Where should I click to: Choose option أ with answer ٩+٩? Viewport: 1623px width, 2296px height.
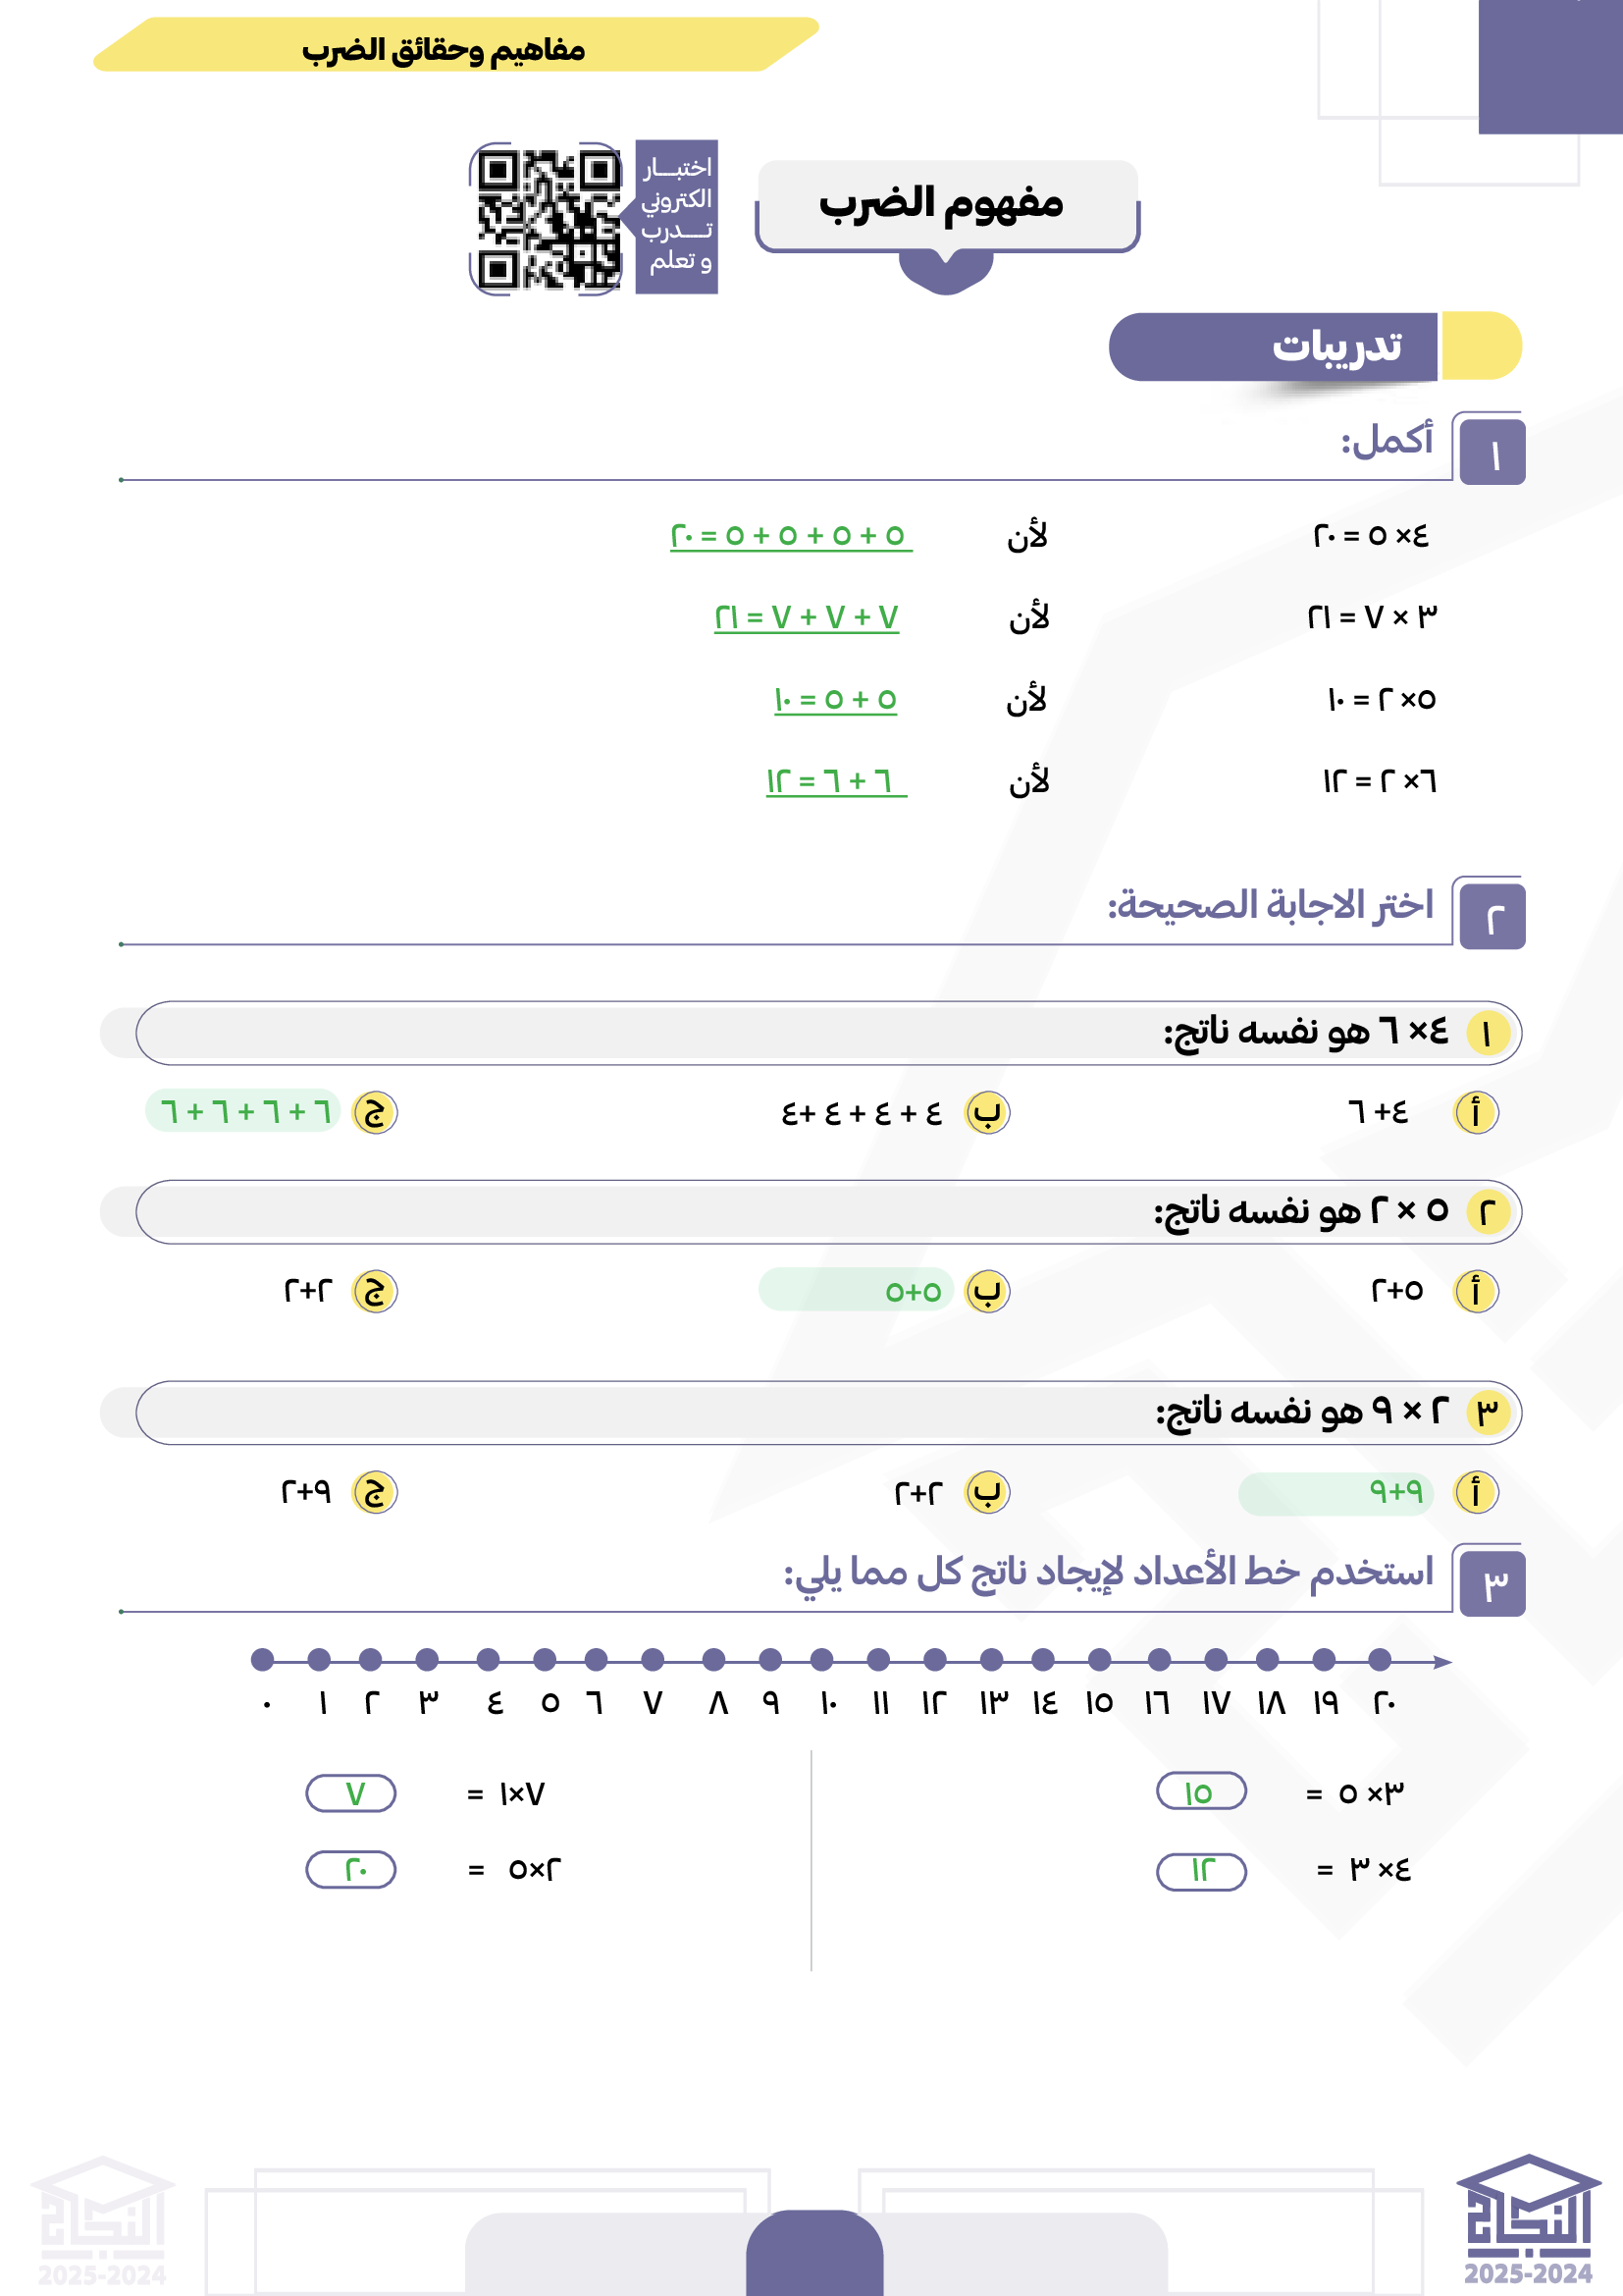coord(1475,1493)
